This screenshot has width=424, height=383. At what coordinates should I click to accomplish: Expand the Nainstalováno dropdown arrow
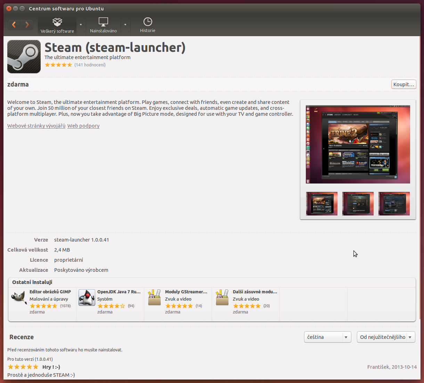(x=125, y=25)
